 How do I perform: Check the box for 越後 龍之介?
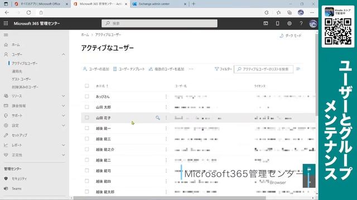87,149
